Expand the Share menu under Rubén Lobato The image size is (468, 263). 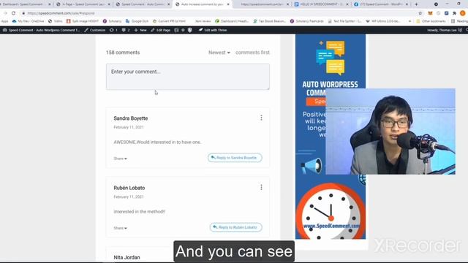[120, 228]
